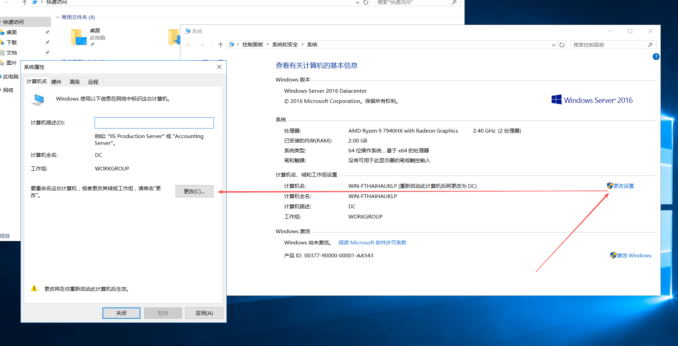Click the refresh icon in Explorer address bar
Viewport: 678px width, 346px height.
coord(366,2)
